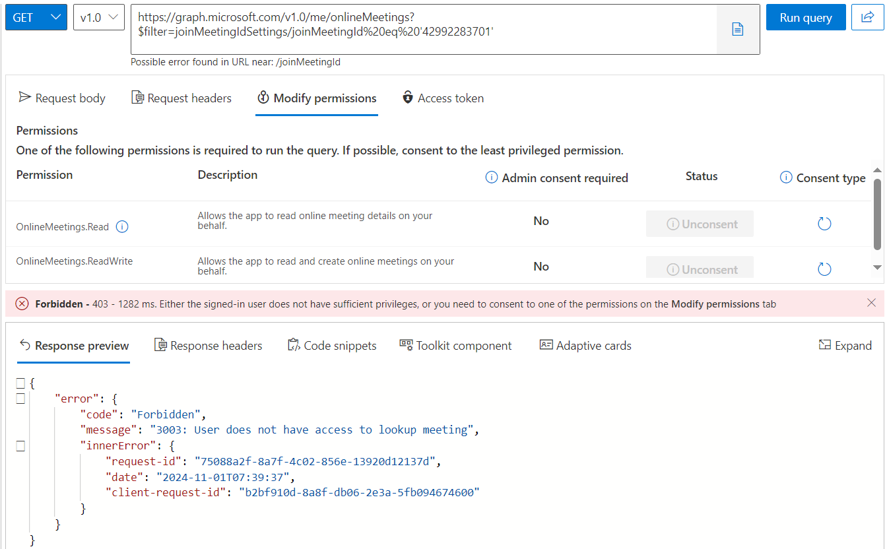The image size is (887, 549).
Task: Click the client-request-id value in response
Action: pos(359,493)
